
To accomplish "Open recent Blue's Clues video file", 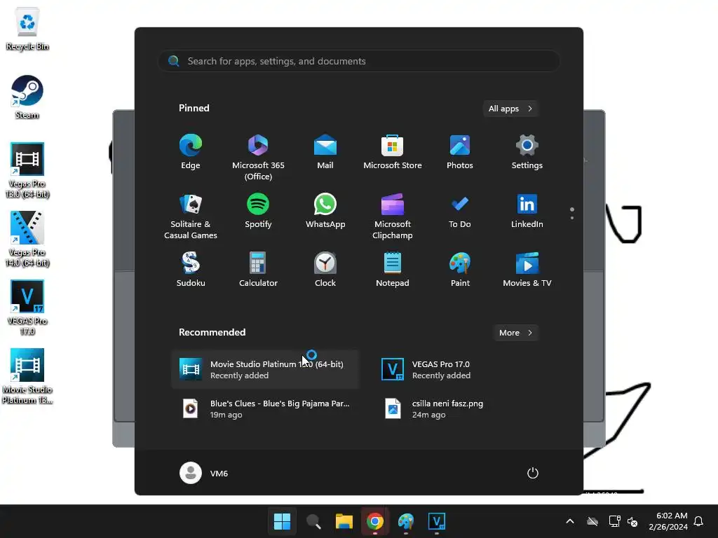I will [x=265, y=408].
